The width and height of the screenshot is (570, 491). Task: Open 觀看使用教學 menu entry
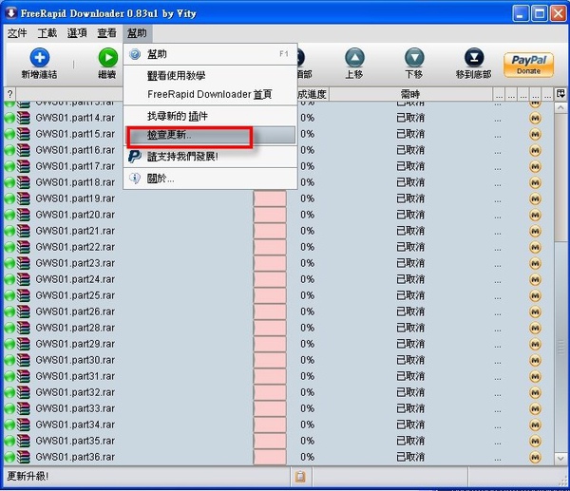[189, 75]
